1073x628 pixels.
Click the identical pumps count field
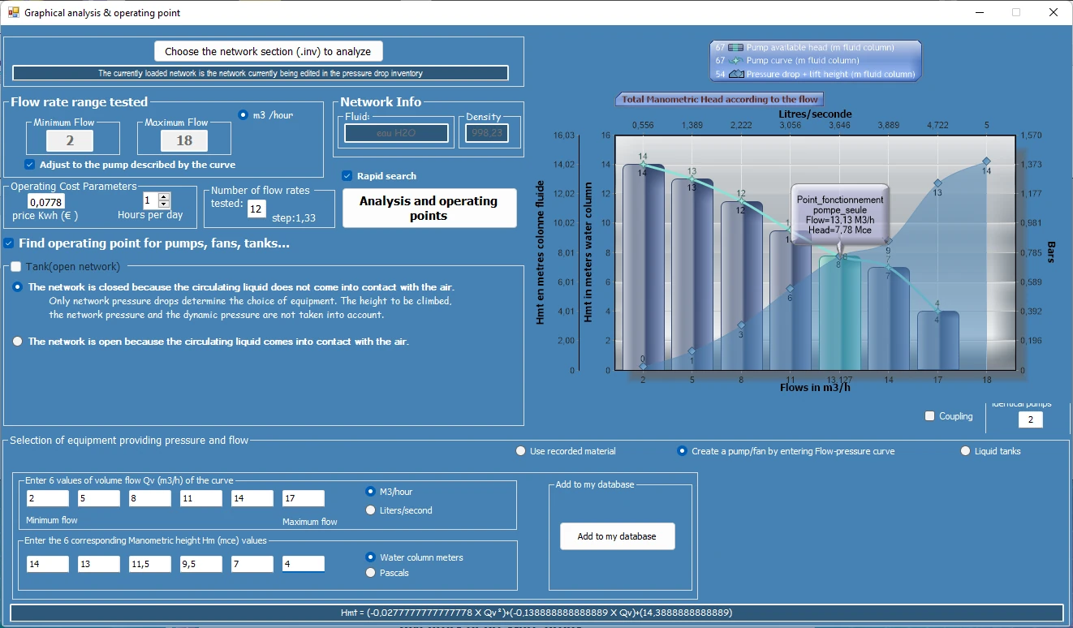(x=1031, y=419)
